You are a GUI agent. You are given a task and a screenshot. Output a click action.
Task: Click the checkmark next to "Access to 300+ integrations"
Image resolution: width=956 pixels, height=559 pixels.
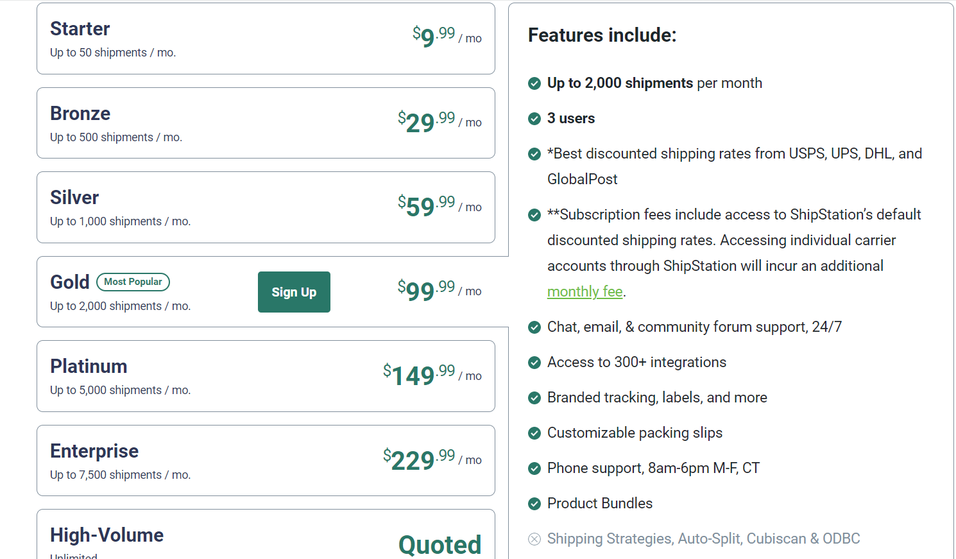coord(534,363)
